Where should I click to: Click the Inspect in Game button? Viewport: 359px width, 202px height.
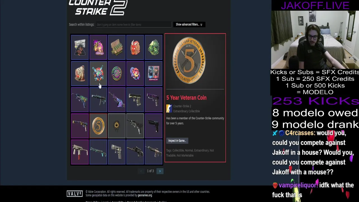coord(177,141)
